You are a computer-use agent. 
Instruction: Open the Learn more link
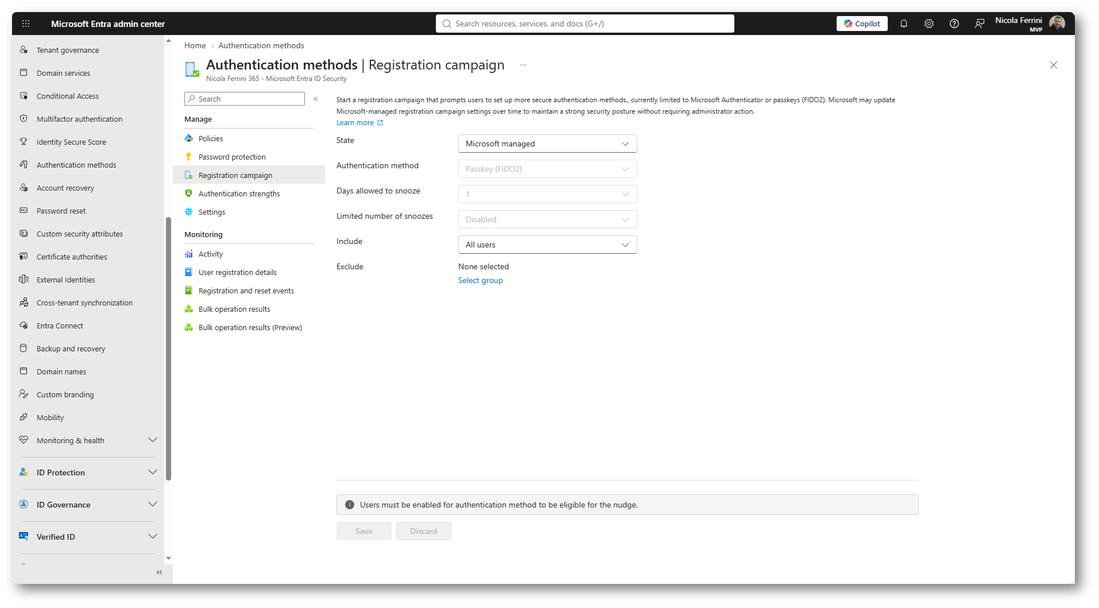[359, 123]
